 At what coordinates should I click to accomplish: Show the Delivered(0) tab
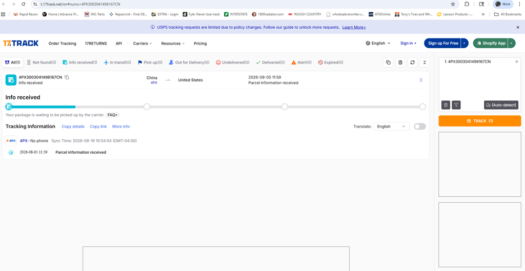click(270, 62)
